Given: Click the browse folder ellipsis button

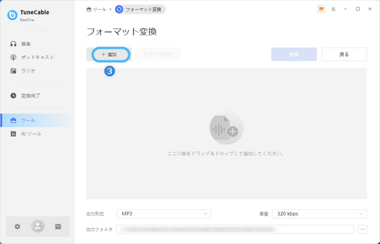Looking at the screenshot, I should click(362, 229).
